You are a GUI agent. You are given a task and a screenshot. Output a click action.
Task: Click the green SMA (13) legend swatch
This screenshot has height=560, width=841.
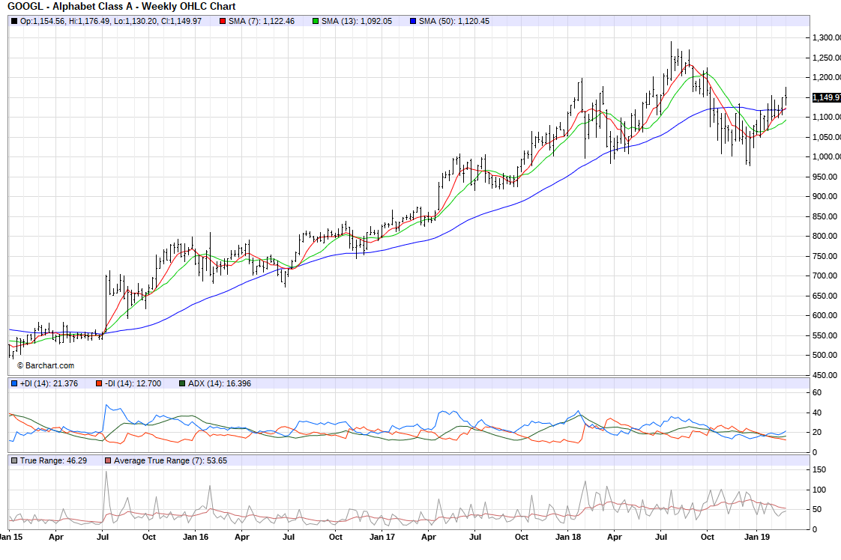(316, 22)
